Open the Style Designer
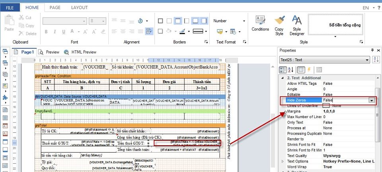This screenshot has width=382, height=172. click(297, 25)
